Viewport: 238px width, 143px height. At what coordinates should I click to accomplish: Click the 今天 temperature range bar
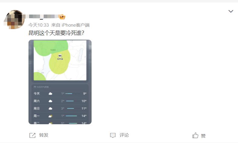(73, 94)
